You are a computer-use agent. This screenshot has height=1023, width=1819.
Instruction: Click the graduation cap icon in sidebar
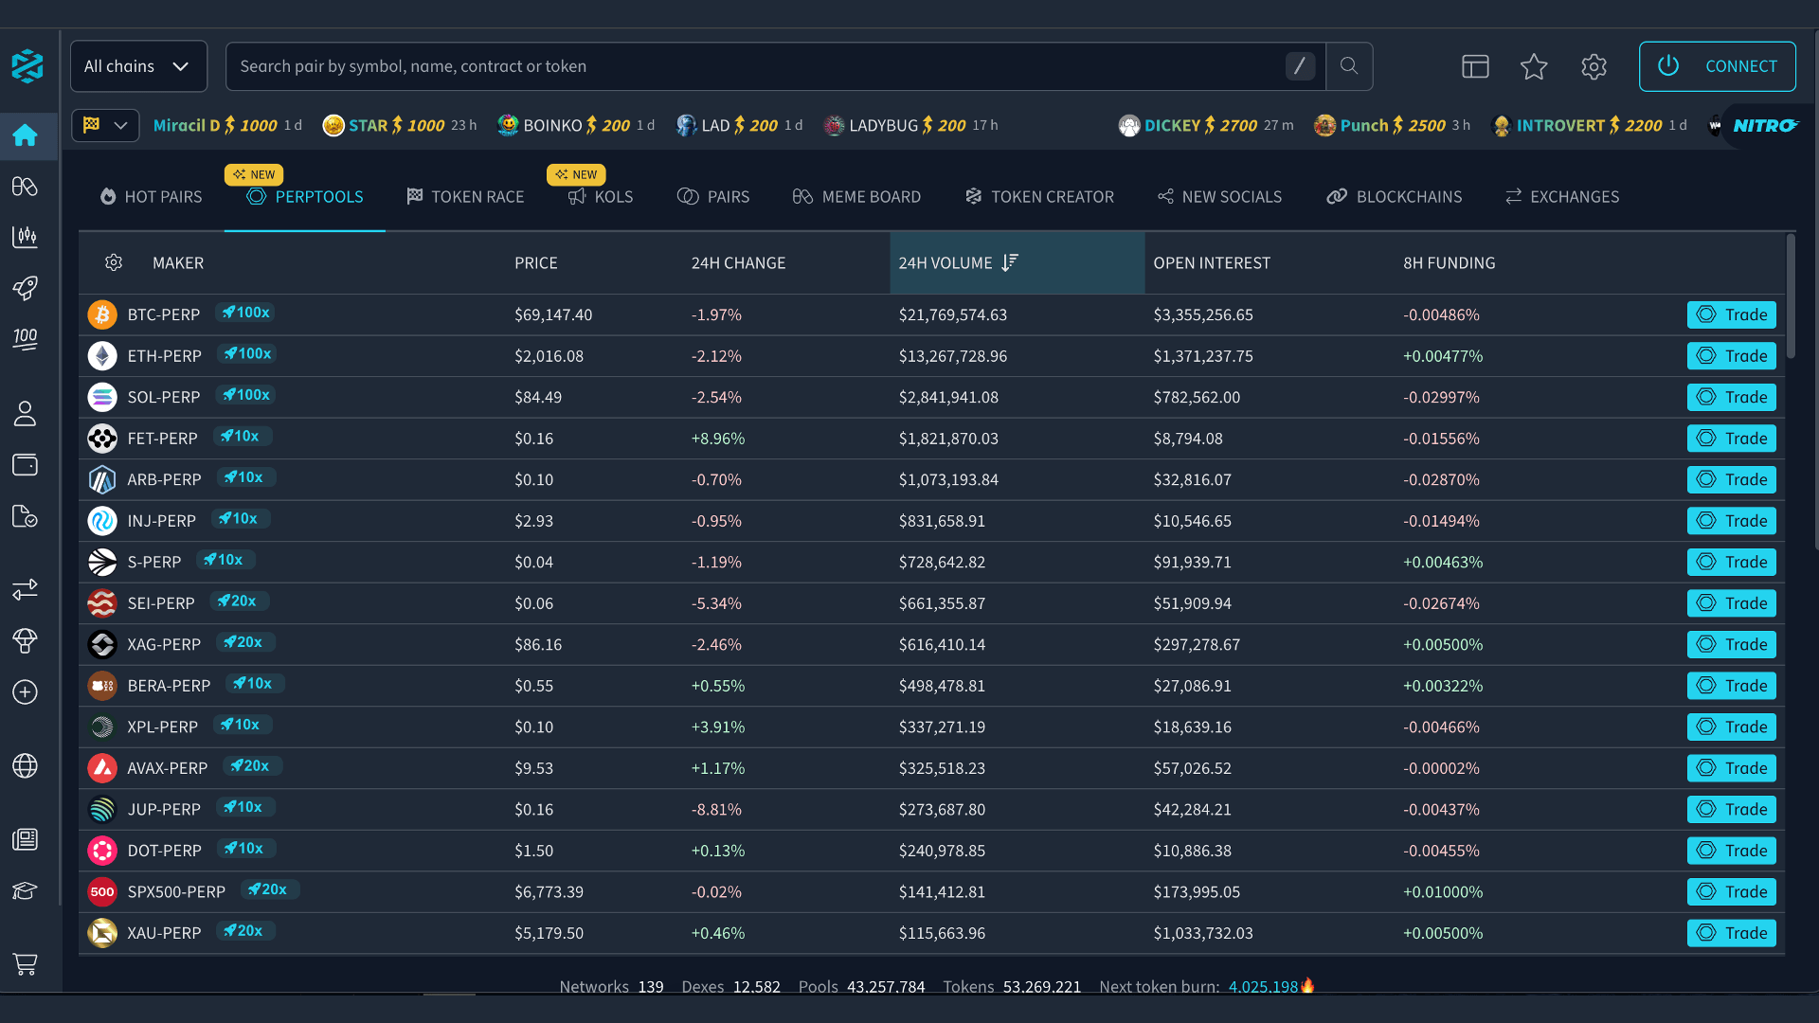(x=26, y=891)
